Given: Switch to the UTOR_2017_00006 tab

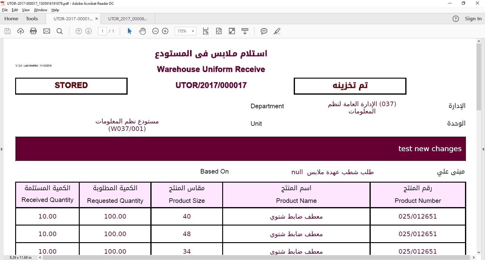Looking at the screenshot, I should click(x=128, y=19).
